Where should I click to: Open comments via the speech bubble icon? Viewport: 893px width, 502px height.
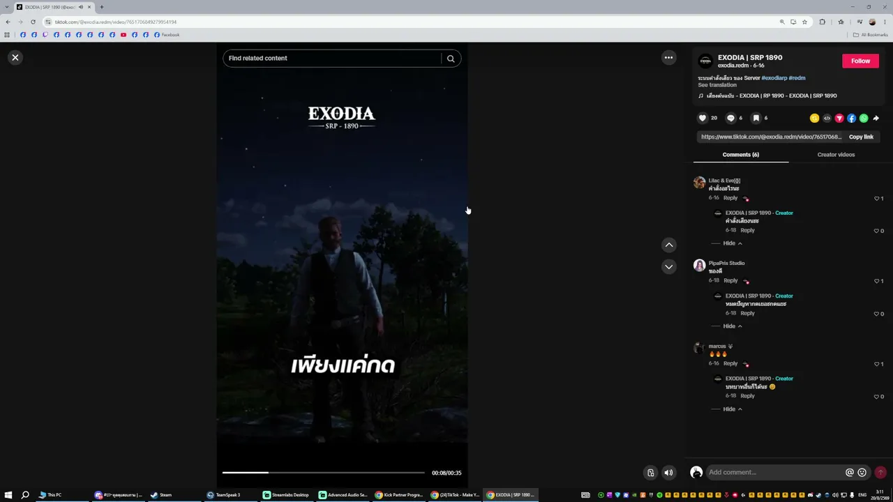[730, 118]
